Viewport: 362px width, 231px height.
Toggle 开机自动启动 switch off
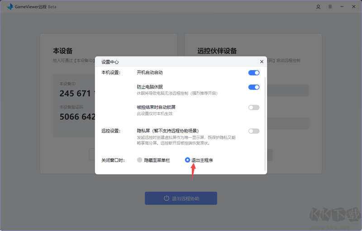254,73
